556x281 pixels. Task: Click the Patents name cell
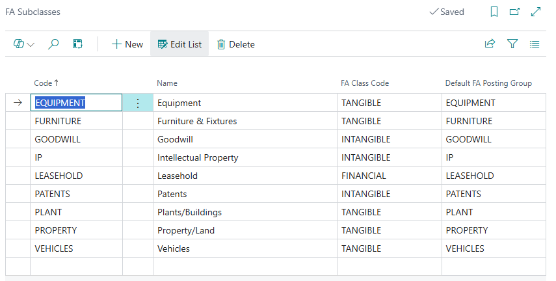[245, 194]
